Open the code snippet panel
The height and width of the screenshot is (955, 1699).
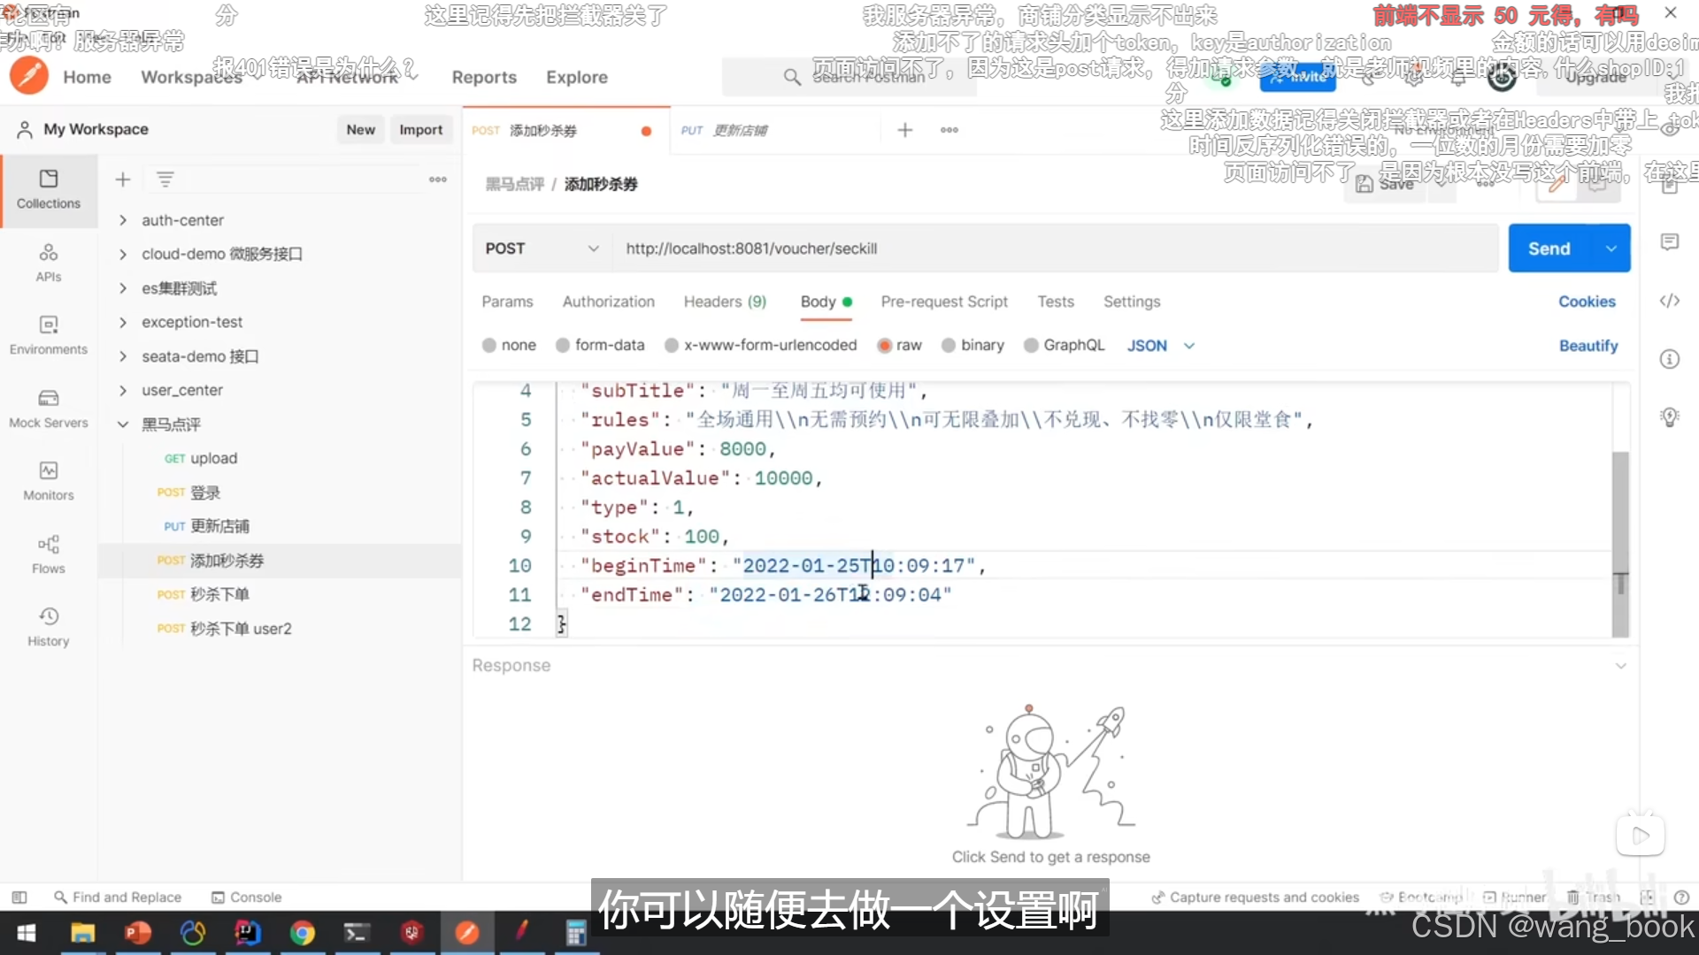tap(1671, 301)
